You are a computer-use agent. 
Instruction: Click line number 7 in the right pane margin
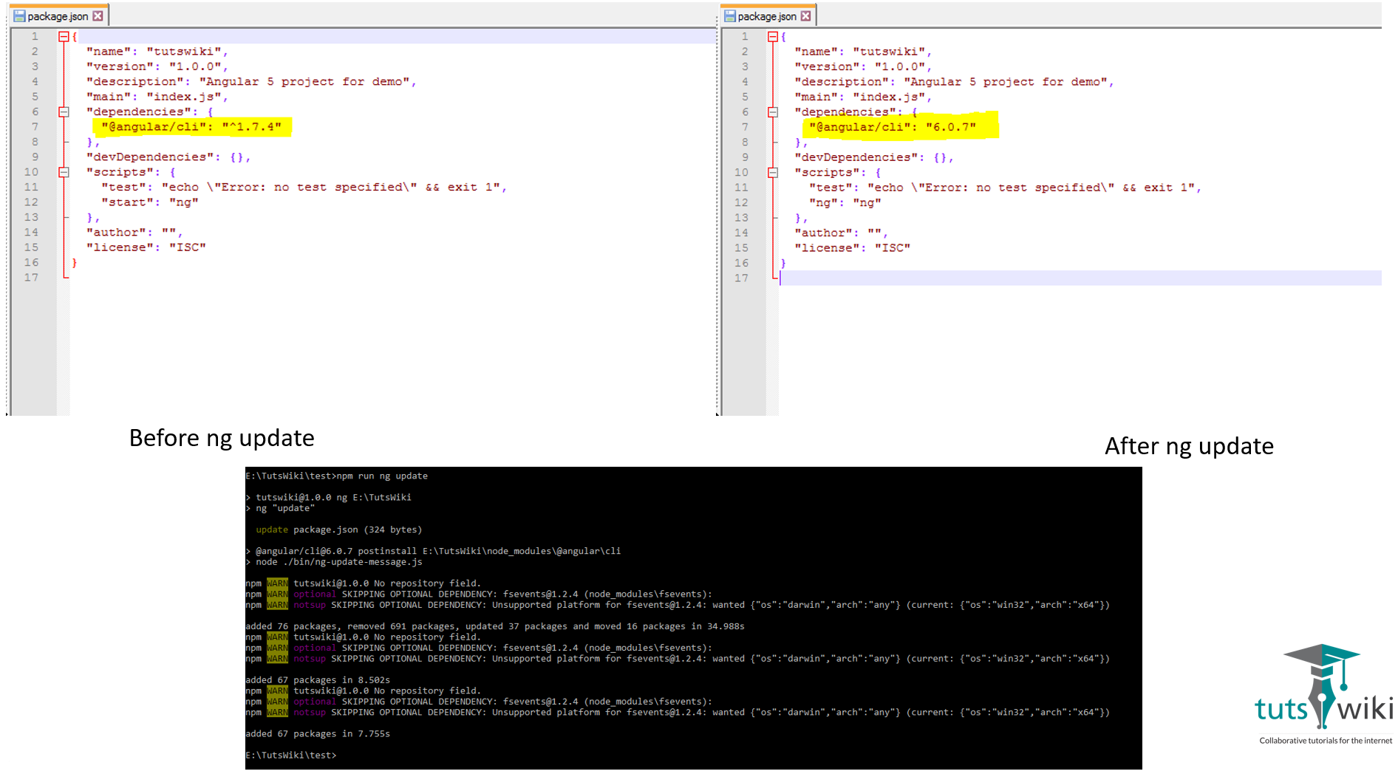(x=745, y=127)
